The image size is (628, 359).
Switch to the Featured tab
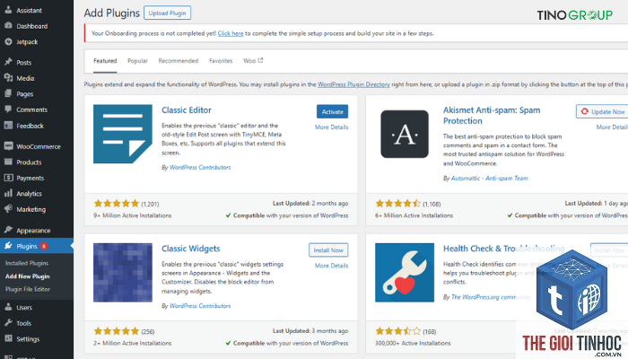[x=105, y=61]
